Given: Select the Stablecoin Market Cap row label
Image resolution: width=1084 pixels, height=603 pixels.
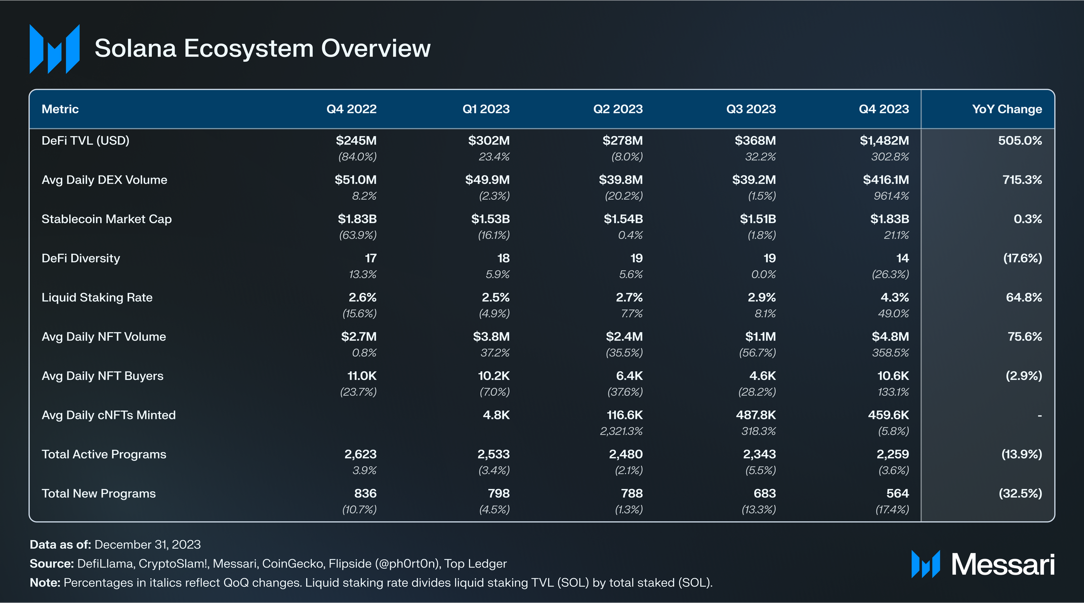Looking at the screenshot, I should click(106, 219).
